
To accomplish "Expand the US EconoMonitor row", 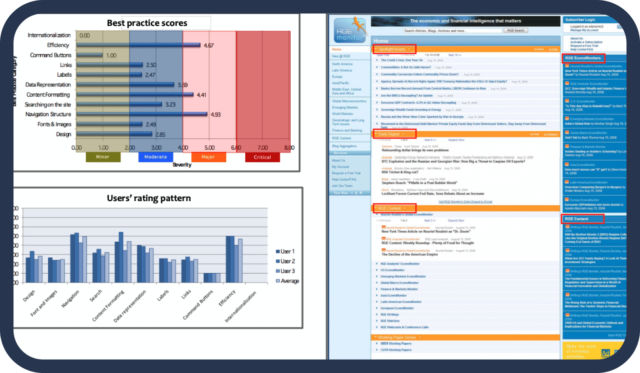I will (x=377, y=270).
